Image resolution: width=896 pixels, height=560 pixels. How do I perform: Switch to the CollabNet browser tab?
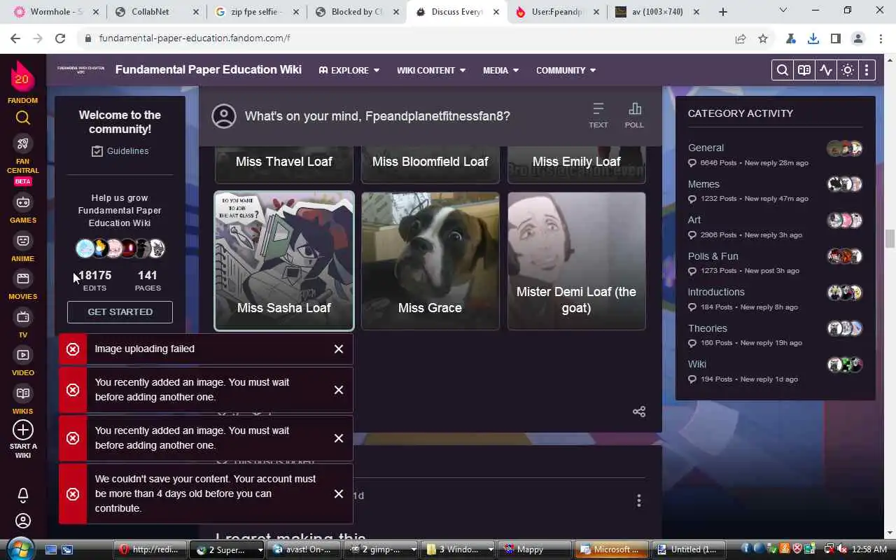coord(155,12)
